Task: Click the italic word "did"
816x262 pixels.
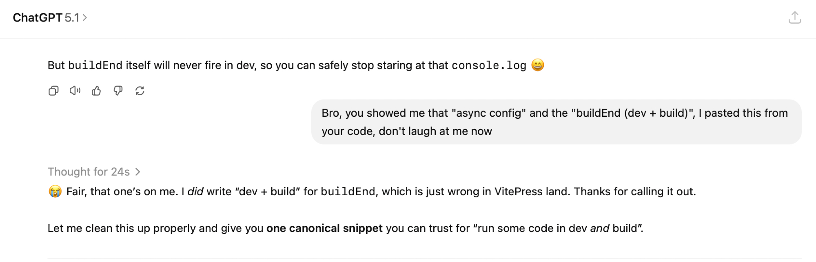Action: pos(195,192)
